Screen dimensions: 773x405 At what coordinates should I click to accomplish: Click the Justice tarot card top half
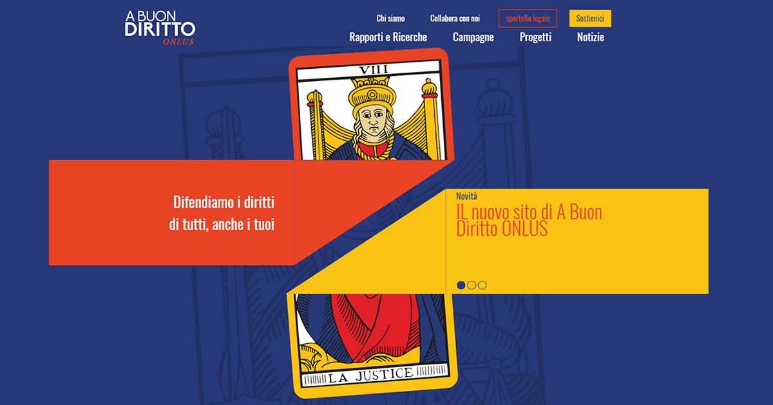click(371, 105)
